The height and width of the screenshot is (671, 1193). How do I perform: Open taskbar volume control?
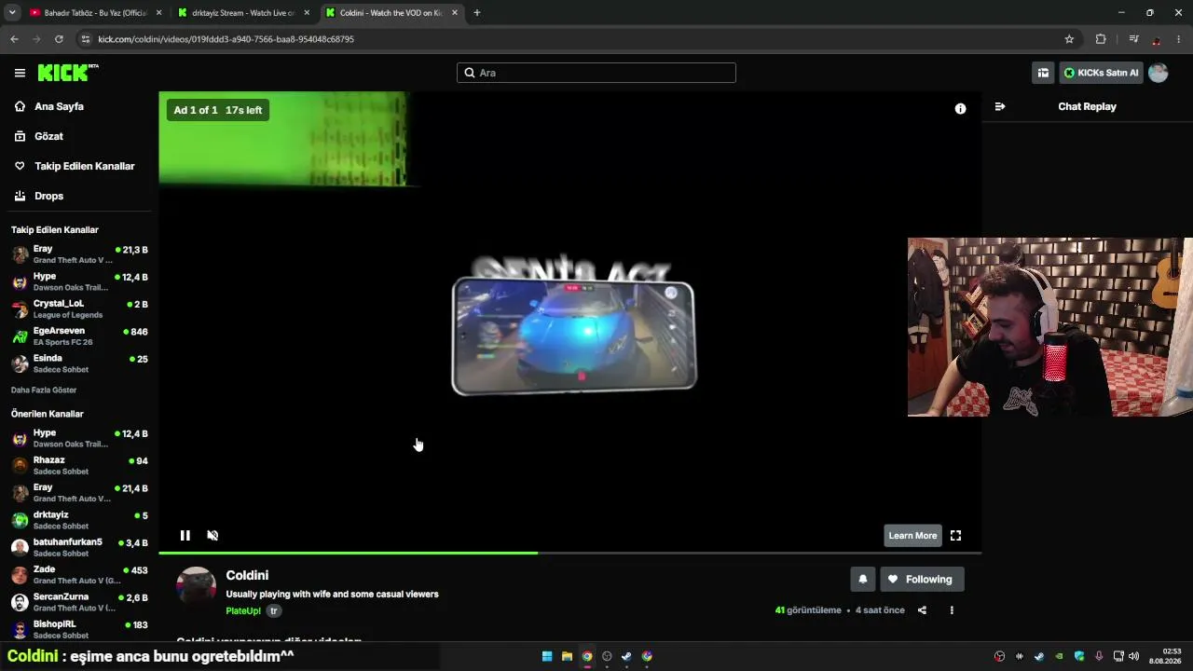tap(1134, 656)
